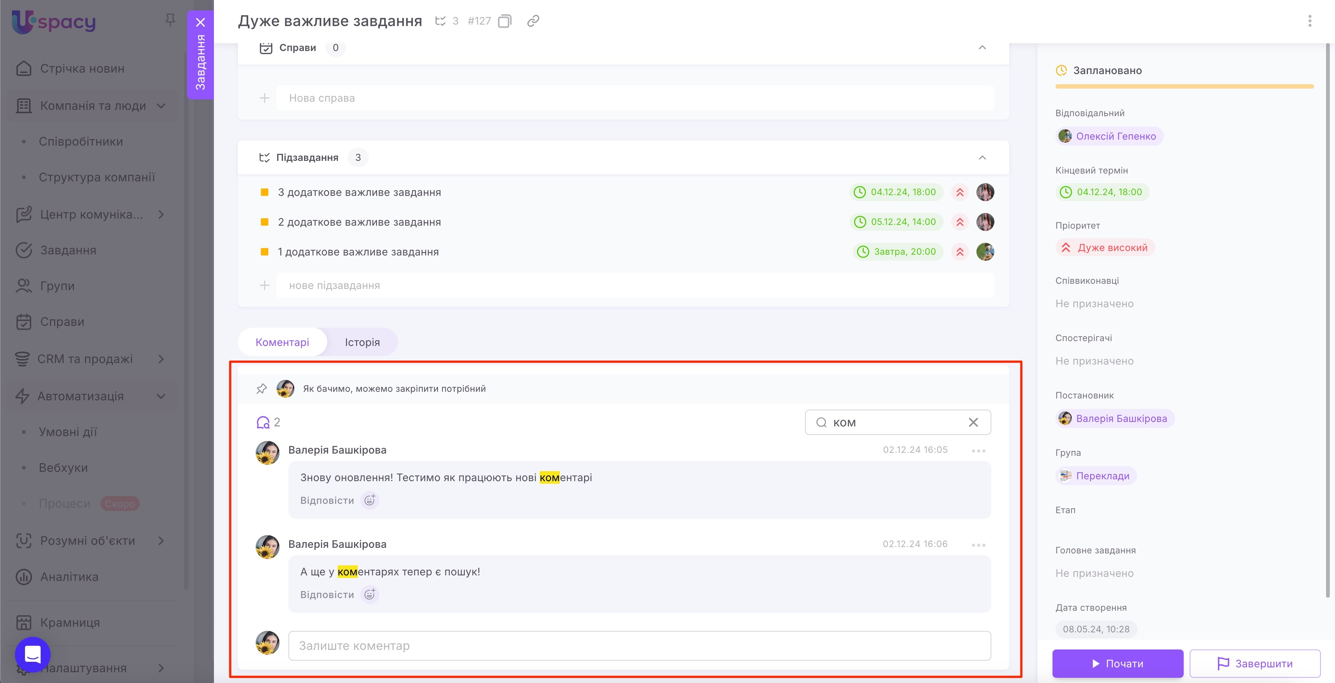The width and height of the screenshot is (1335, 683).
Task: Copy task link via chain icon
Action: coord(533,21)
